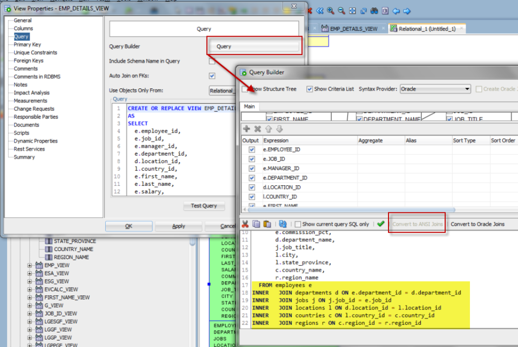
Task: Click the blue forward arrow icon
Action: coord(407,11)
